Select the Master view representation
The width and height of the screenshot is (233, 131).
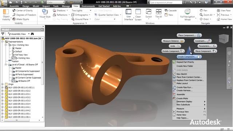click(x=18, y=48)
